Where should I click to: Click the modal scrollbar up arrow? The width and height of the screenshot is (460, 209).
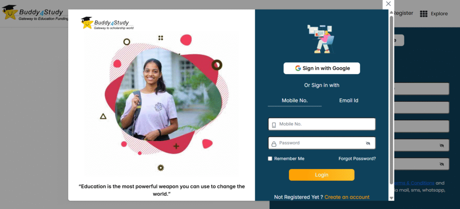391,13
